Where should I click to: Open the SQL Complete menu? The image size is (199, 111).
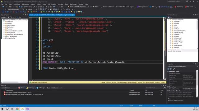(52, 4)
